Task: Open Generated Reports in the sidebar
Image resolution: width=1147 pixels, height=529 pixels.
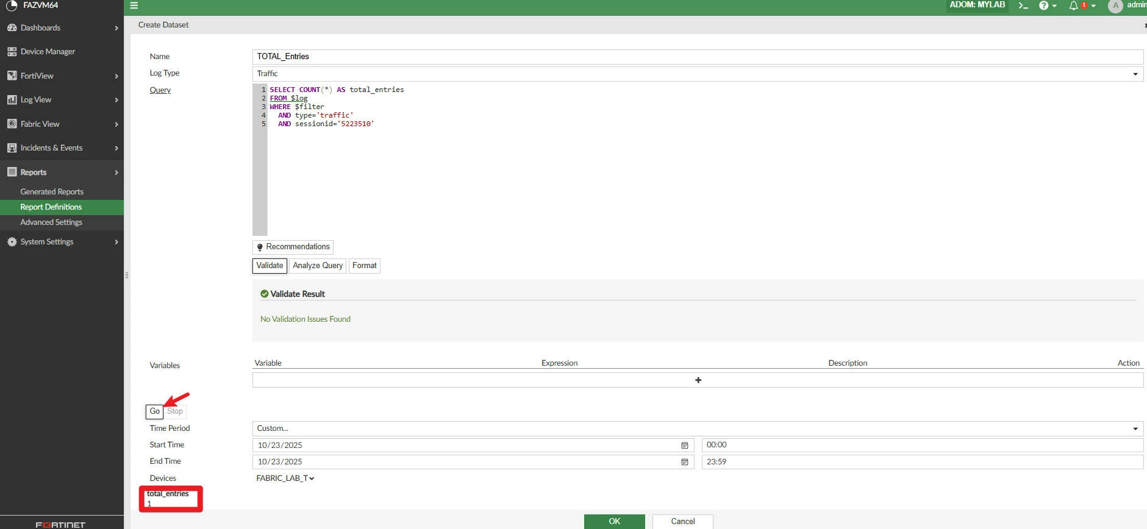Action: pos(52,191)
